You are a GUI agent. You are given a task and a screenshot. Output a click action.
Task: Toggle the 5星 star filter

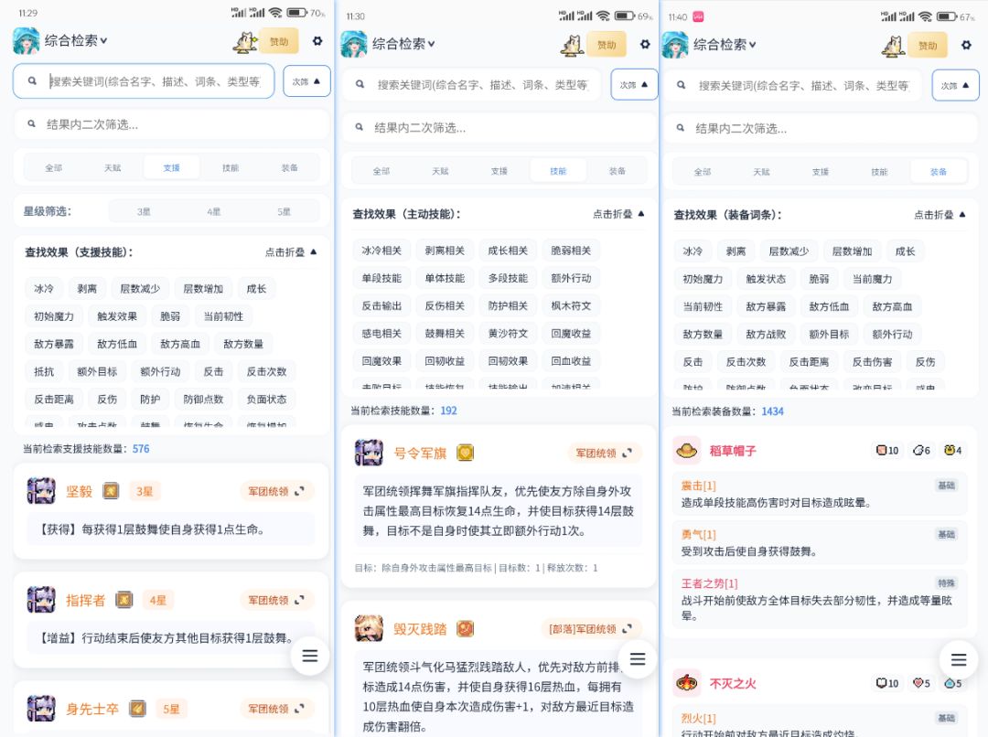(x=285, y=211)
